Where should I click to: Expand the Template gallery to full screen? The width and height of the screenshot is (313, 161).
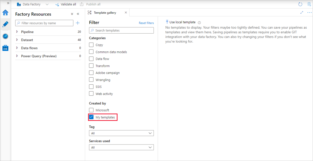point(302,12)
